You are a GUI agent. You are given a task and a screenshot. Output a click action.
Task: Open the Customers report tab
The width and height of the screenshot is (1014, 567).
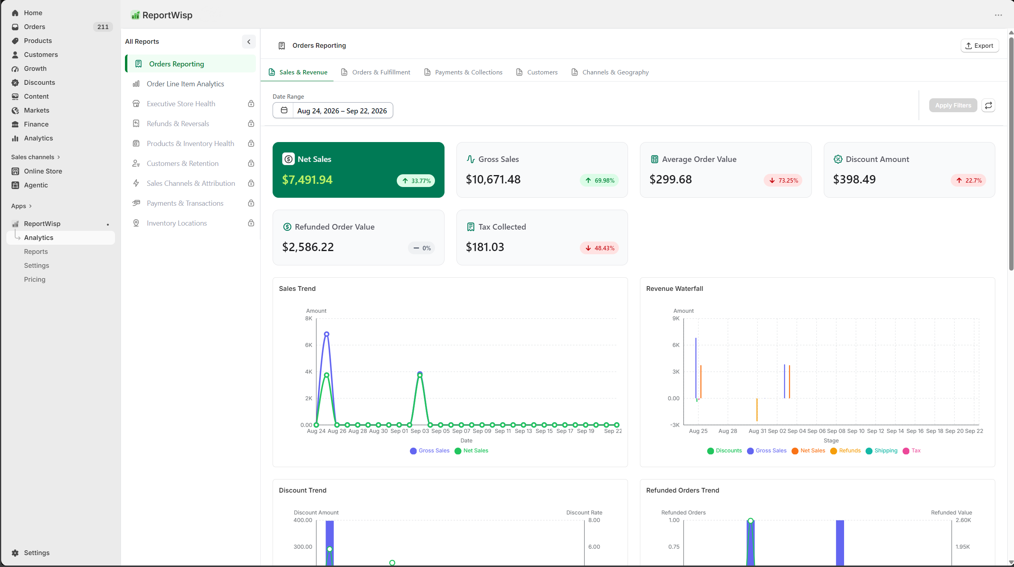click(537, 72)
